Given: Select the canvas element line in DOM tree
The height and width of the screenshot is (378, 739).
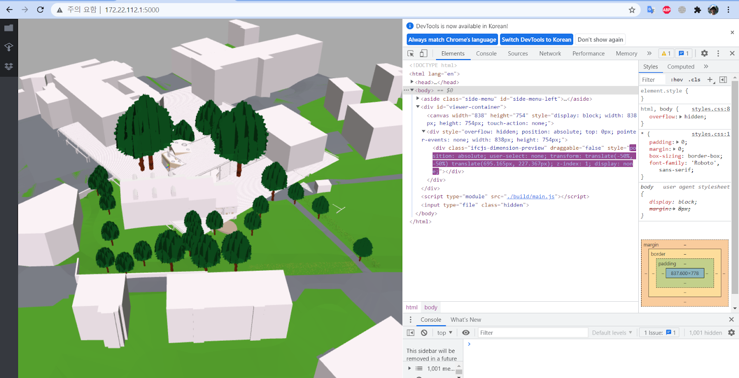Looking at the screenshot, I should [531, 119].
